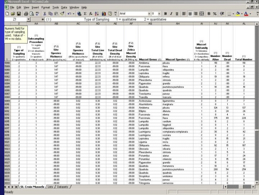The height and width of the screenshot is (195, 259).
Task: Save the workbook via the floppy disk icon
Action: (x=19, y=14)
